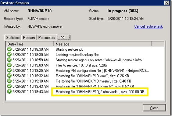Sort log by Date/Time column header

coord(29,44)
